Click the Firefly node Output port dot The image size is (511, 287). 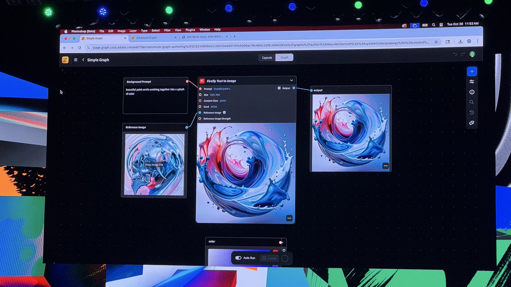pos(294,88)
